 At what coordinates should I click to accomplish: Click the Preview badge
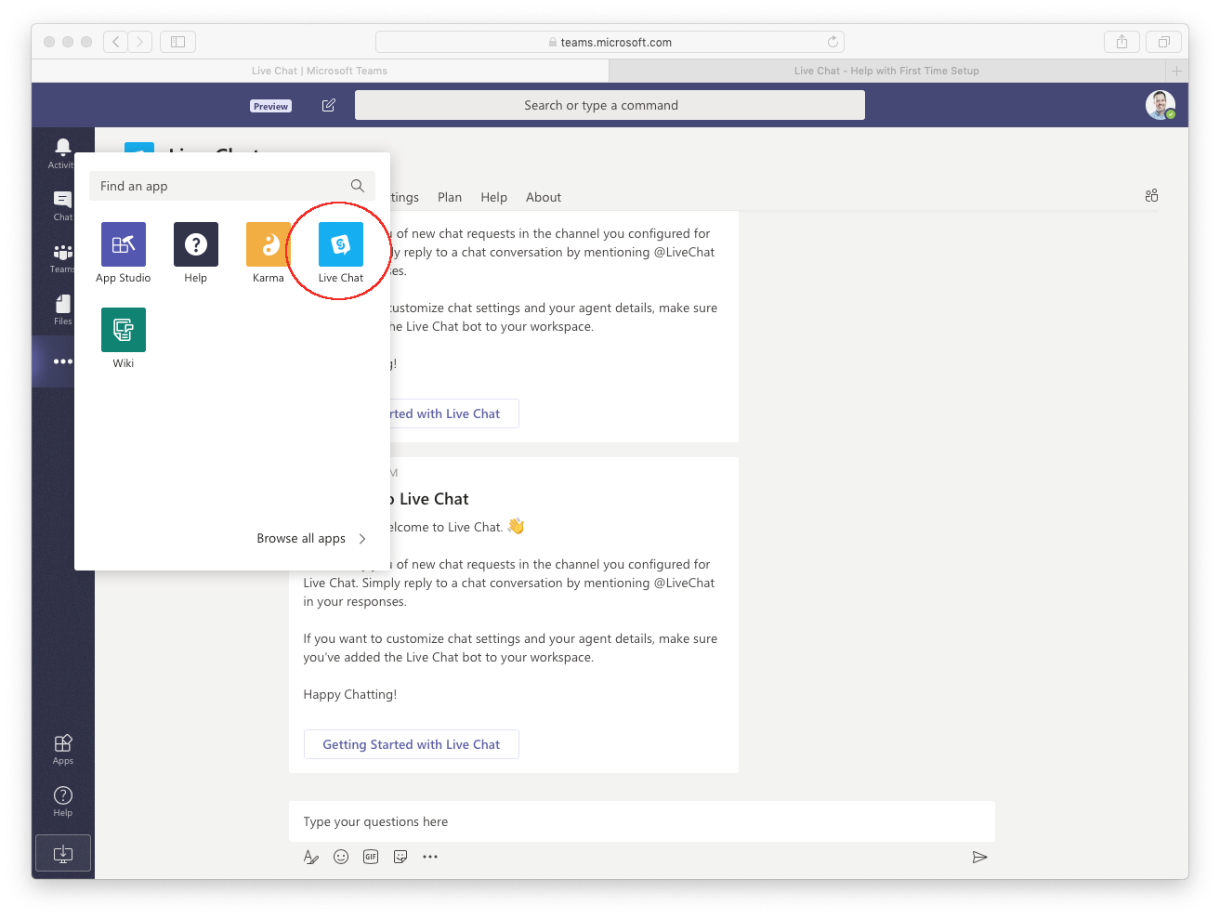click(270, 106)
